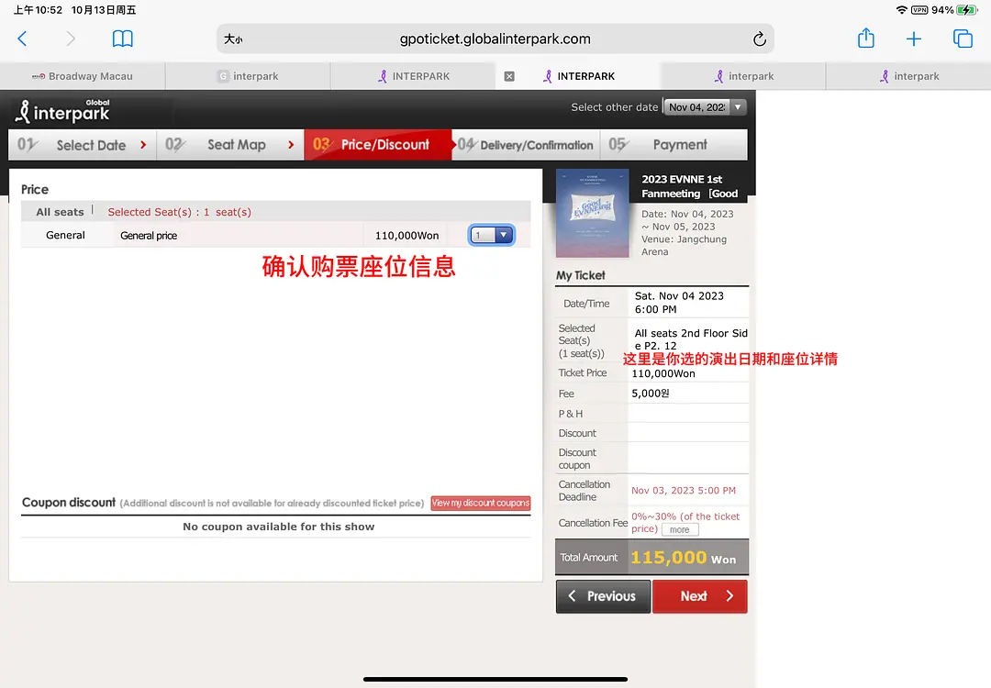Image resolution: width=991 pixels, height=688 pixels.
Task: Tap the Safari forward arrow
Action: pyautogui.click(x=70, y=39)
